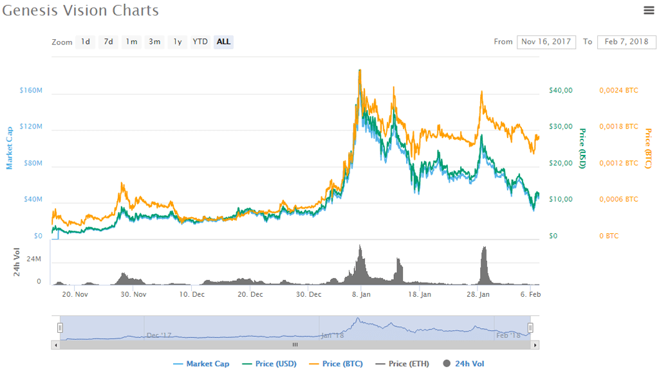
Task: Click the 20. Nov date axis label
Action: tap(75, 294)
